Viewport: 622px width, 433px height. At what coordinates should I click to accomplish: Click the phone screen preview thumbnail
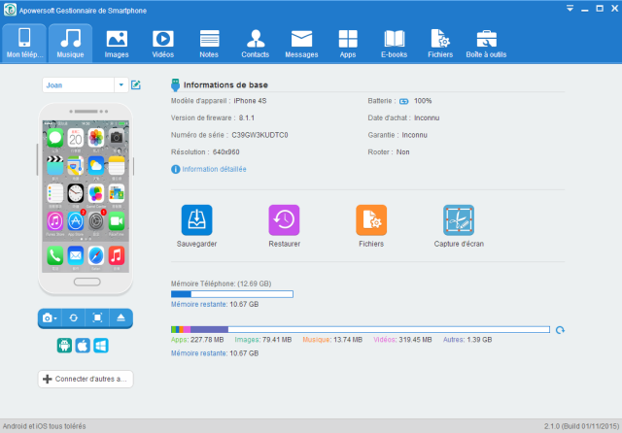click(86, 196)
